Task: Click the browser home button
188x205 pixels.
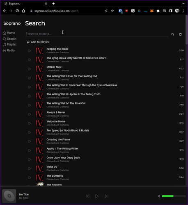Action: (23, 11)
